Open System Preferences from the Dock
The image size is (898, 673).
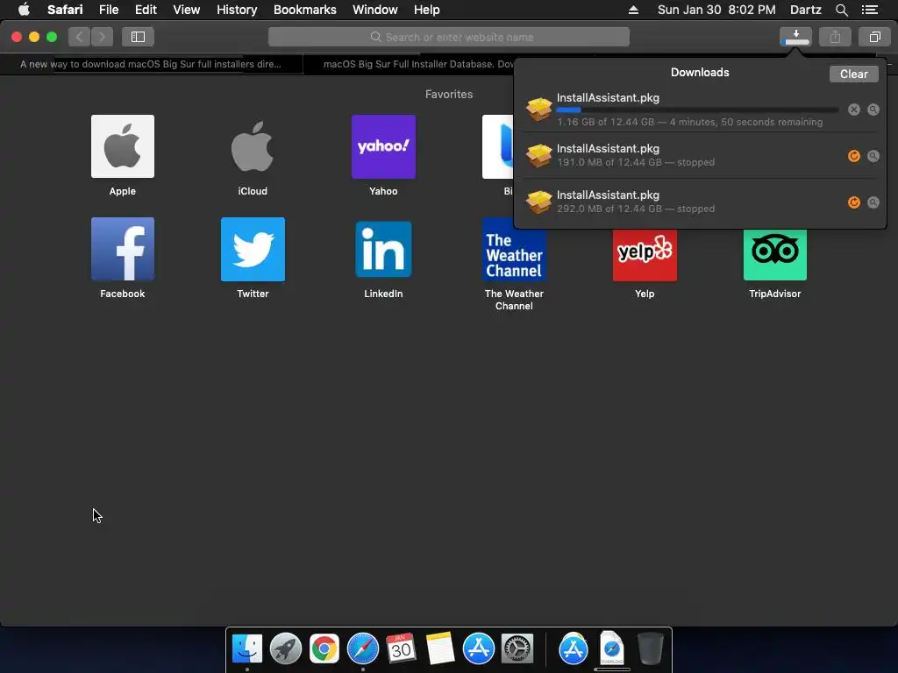point(517,648)
